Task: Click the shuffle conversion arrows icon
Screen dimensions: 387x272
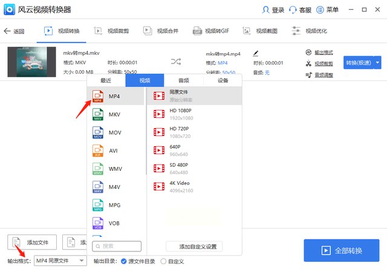Action: coord(176,62)
